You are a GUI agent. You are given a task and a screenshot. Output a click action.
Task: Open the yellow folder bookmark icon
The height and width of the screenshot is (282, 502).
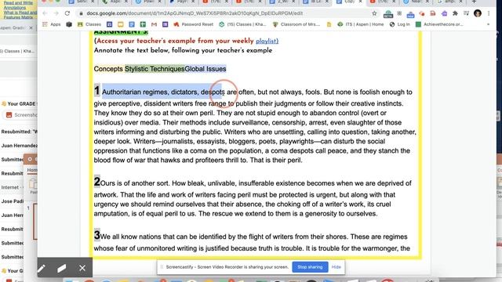click(x=329, y=24)
